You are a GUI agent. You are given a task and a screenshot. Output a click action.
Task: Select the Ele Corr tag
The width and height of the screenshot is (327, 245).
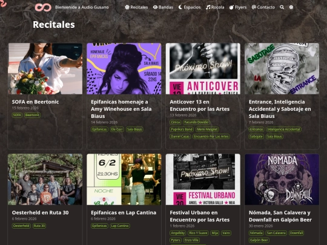[x=117, y=129]
